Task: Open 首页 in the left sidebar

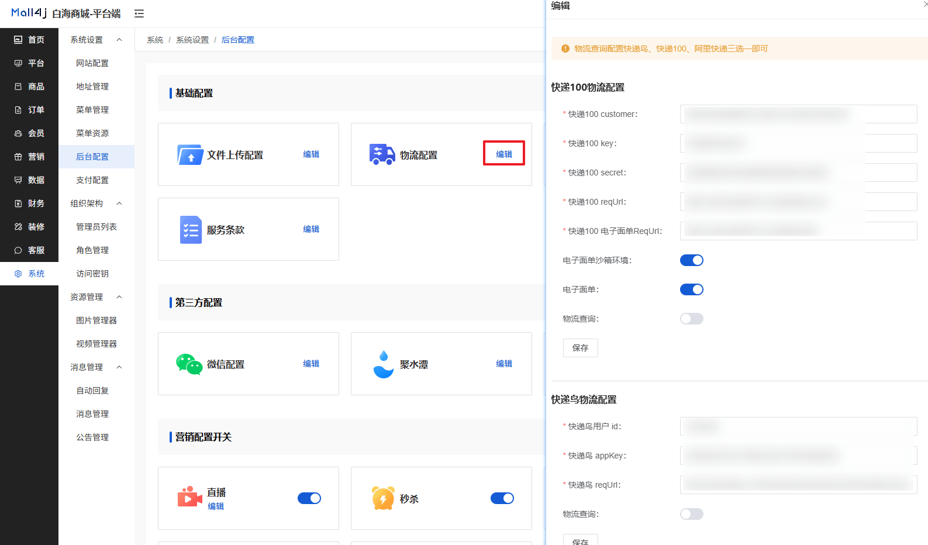Action: click(x=29, y=40)
